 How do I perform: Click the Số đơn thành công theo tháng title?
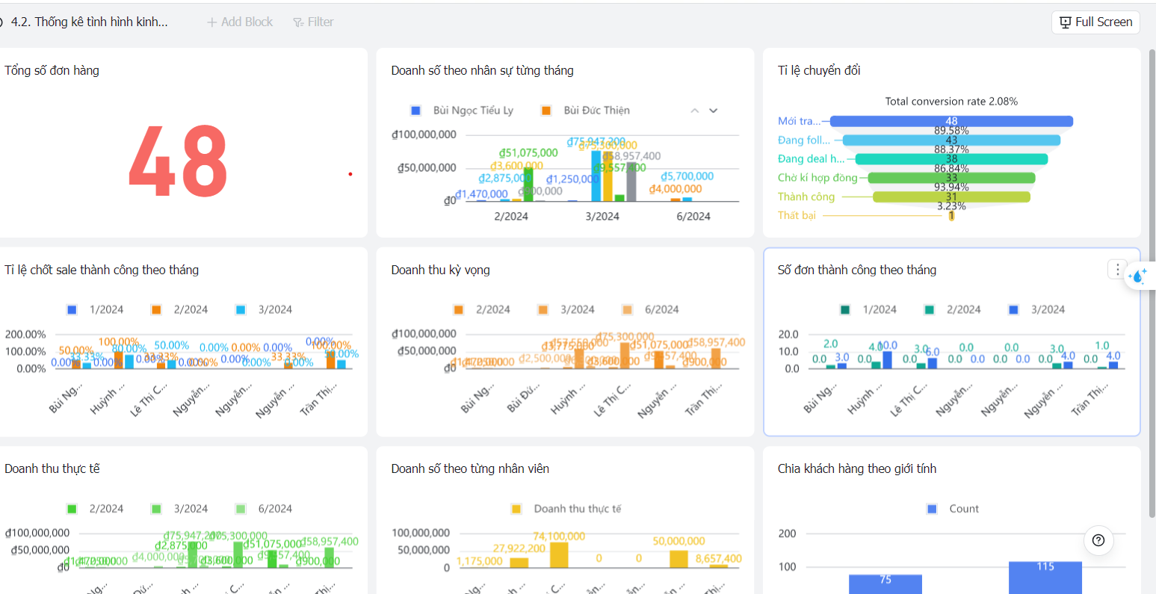click(x=856, y=270)
